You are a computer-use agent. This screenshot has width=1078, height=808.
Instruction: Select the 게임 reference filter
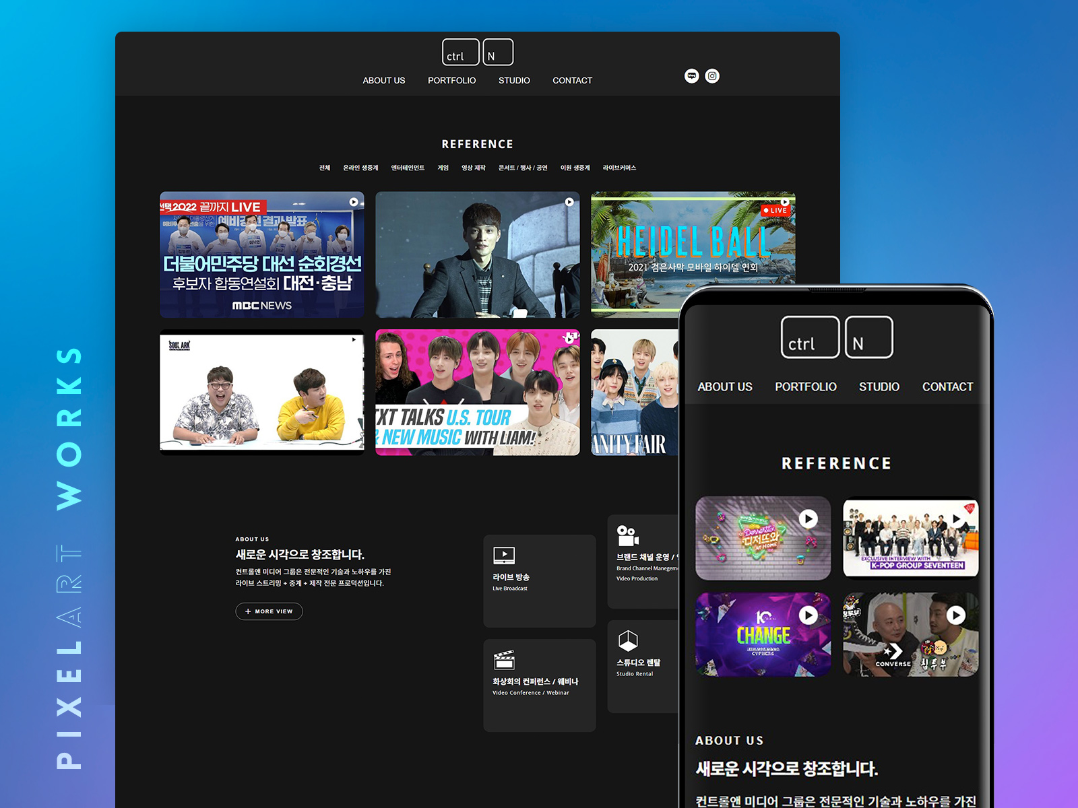coord(443,168)
